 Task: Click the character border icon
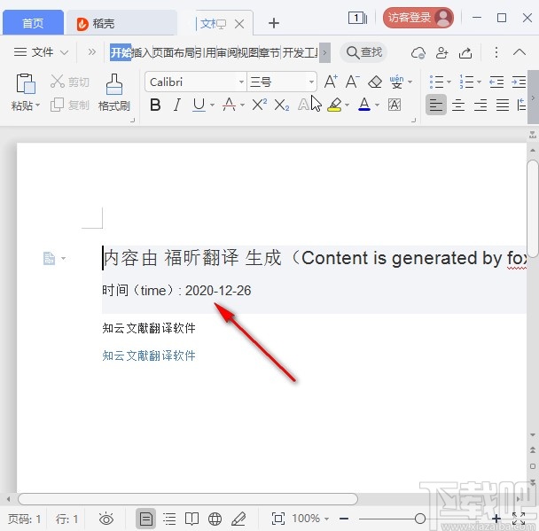pos(394,105)
